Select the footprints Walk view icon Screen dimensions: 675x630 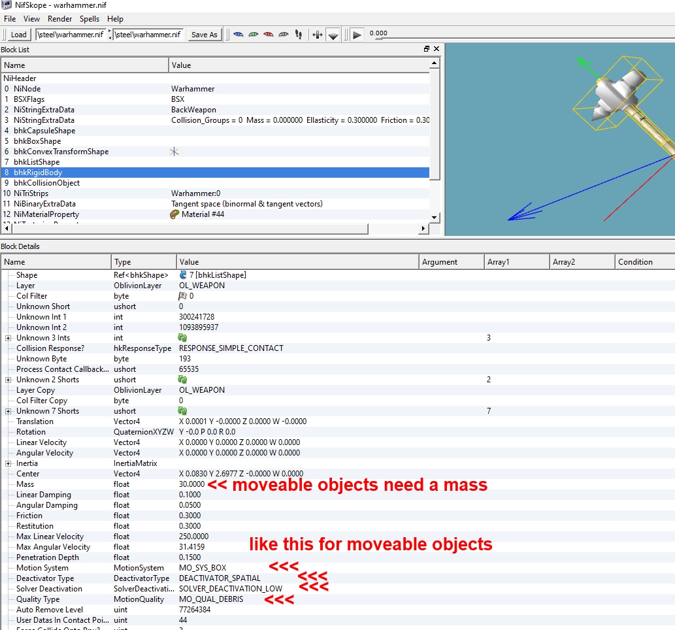click(299, 35)
